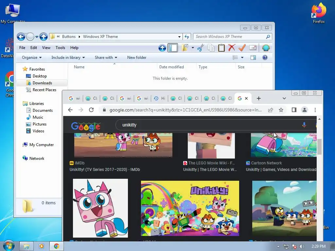Click the Explorer Up one level arrow beside address bar

tap(44, 37)
